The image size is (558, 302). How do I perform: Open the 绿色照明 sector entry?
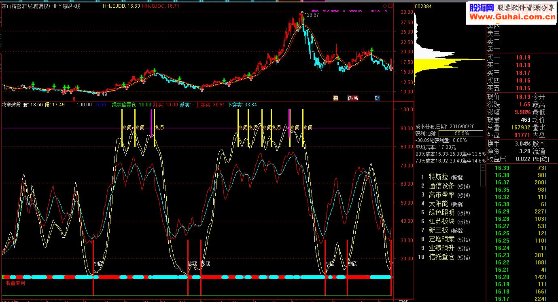[446, 213]
